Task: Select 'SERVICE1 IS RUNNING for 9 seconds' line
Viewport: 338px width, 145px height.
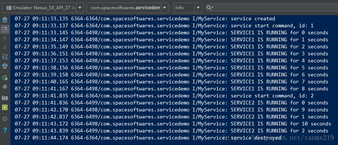Action: (171, 110)
